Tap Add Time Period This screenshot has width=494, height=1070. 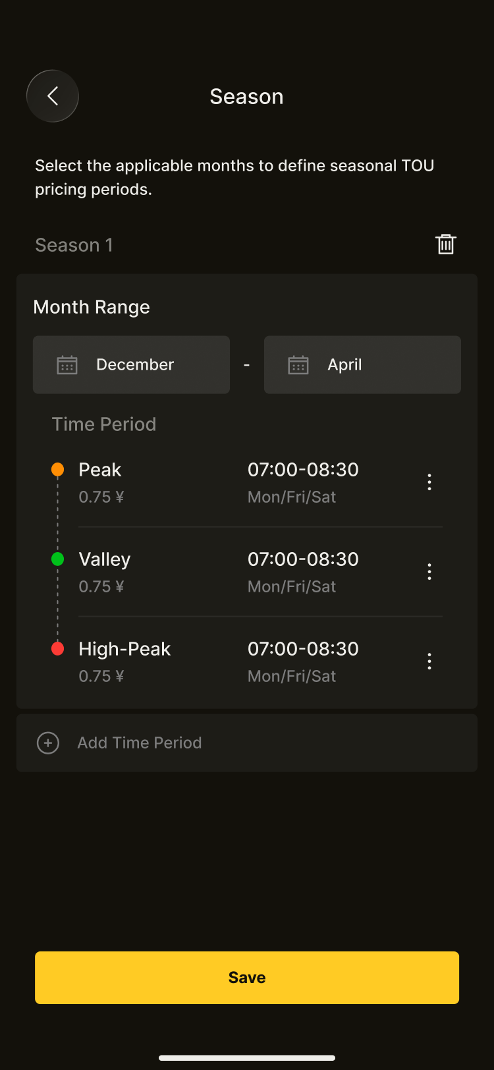point(140,743)
